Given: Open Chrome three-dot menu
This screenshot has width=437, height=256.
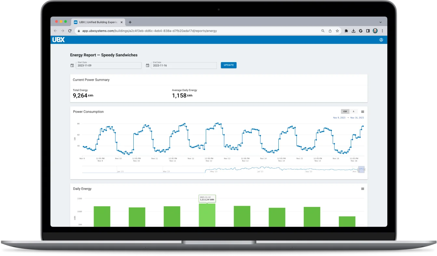Looking at the screenshot, I should coord(382,31).
